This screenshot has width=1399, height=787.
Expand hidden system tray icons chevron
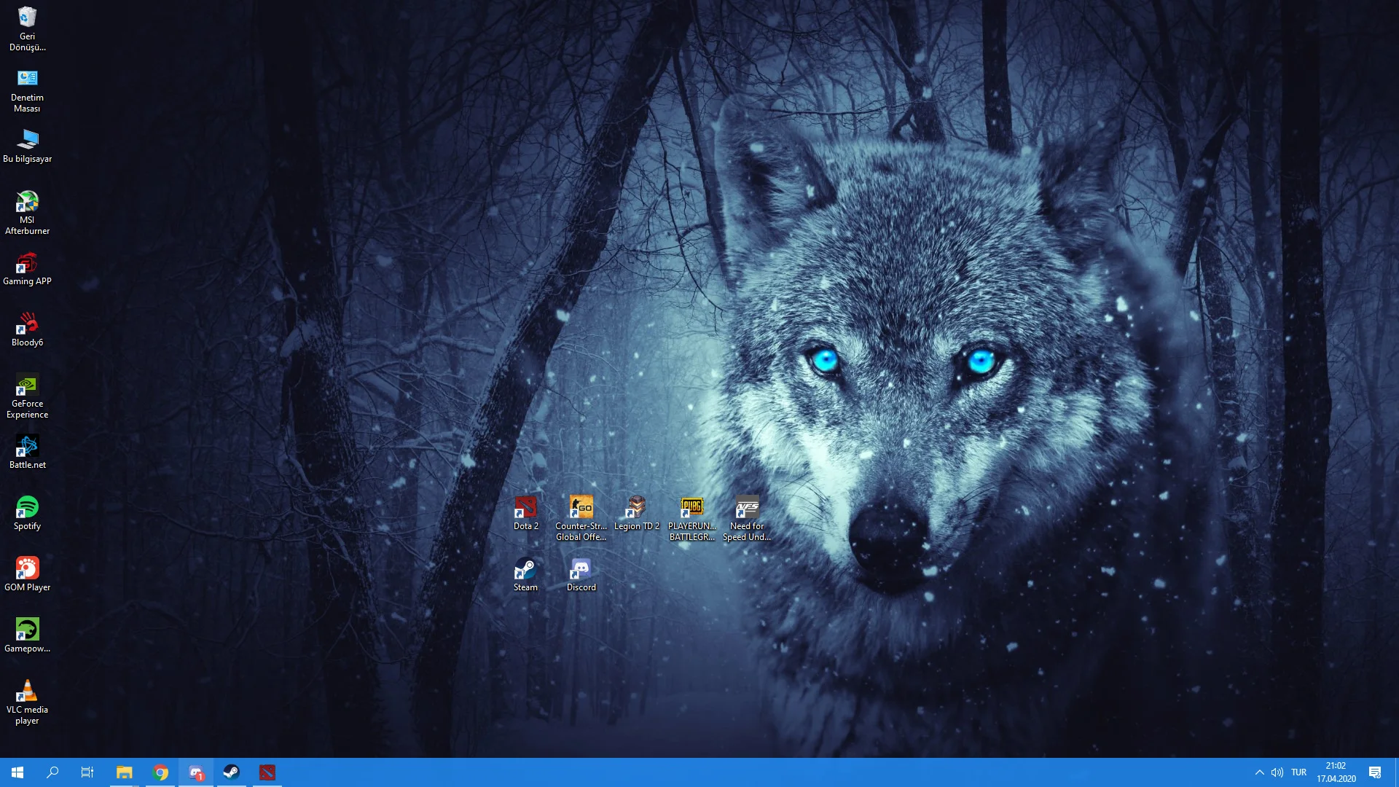(1259, 772)
